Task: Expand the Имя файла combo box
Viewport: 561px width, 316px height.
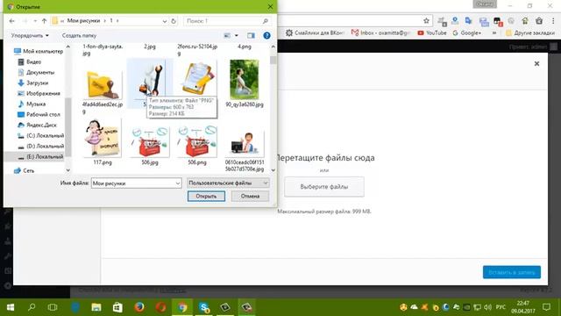Action: pos(177,183)
